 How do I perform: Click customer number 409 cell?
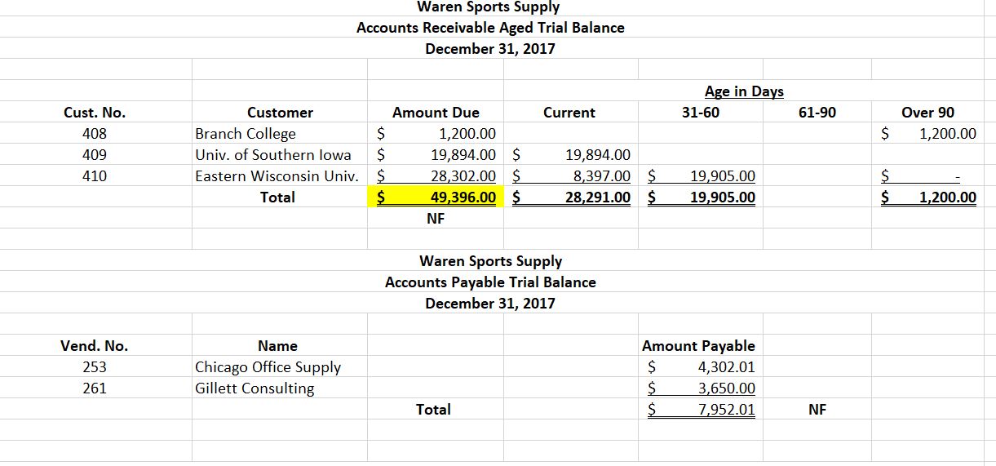95,155
